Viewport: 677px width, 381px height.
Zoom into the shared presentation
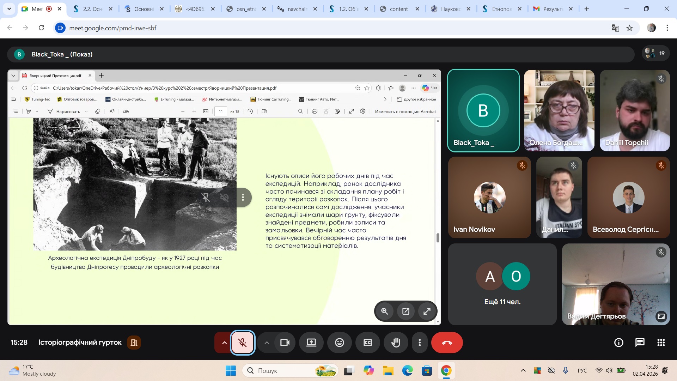[384, 311]
